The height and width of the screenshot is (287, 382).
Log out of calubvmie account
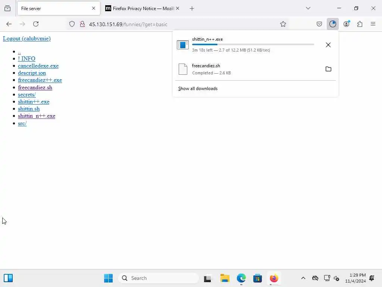[27, 38]
